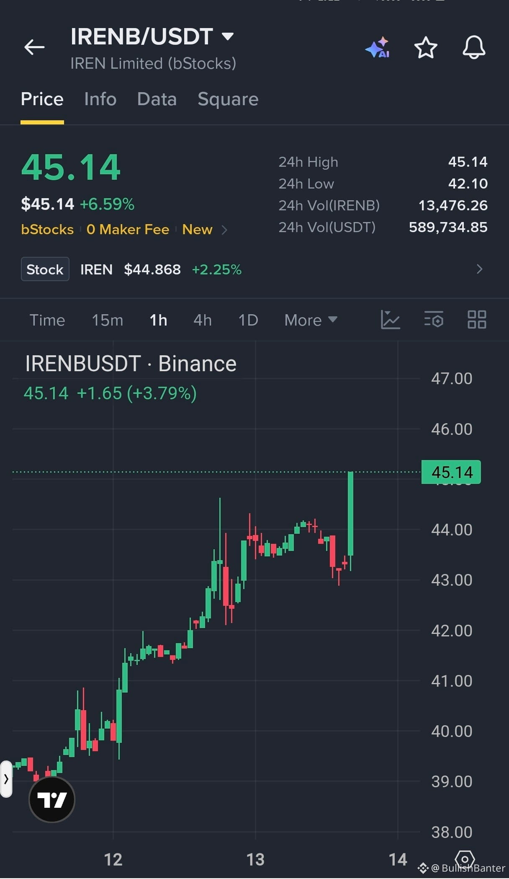Select the 1h chart interval
The height and width of the screenshot is (879, 509).
[158, 320]
